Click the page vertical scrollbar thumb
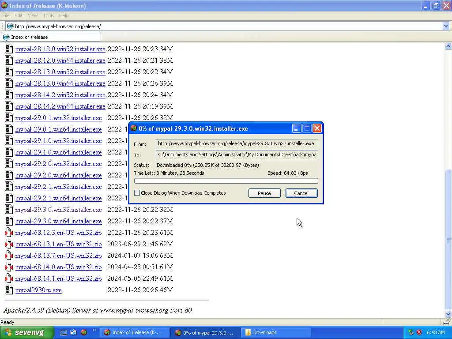 pyautogui.click(x=448, y=239)
